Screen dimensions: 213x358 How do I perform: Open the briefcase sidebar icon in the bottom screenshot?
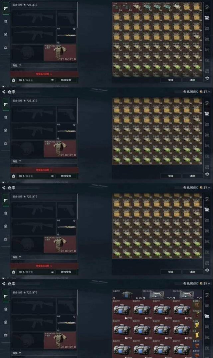(x=6, y=335)
